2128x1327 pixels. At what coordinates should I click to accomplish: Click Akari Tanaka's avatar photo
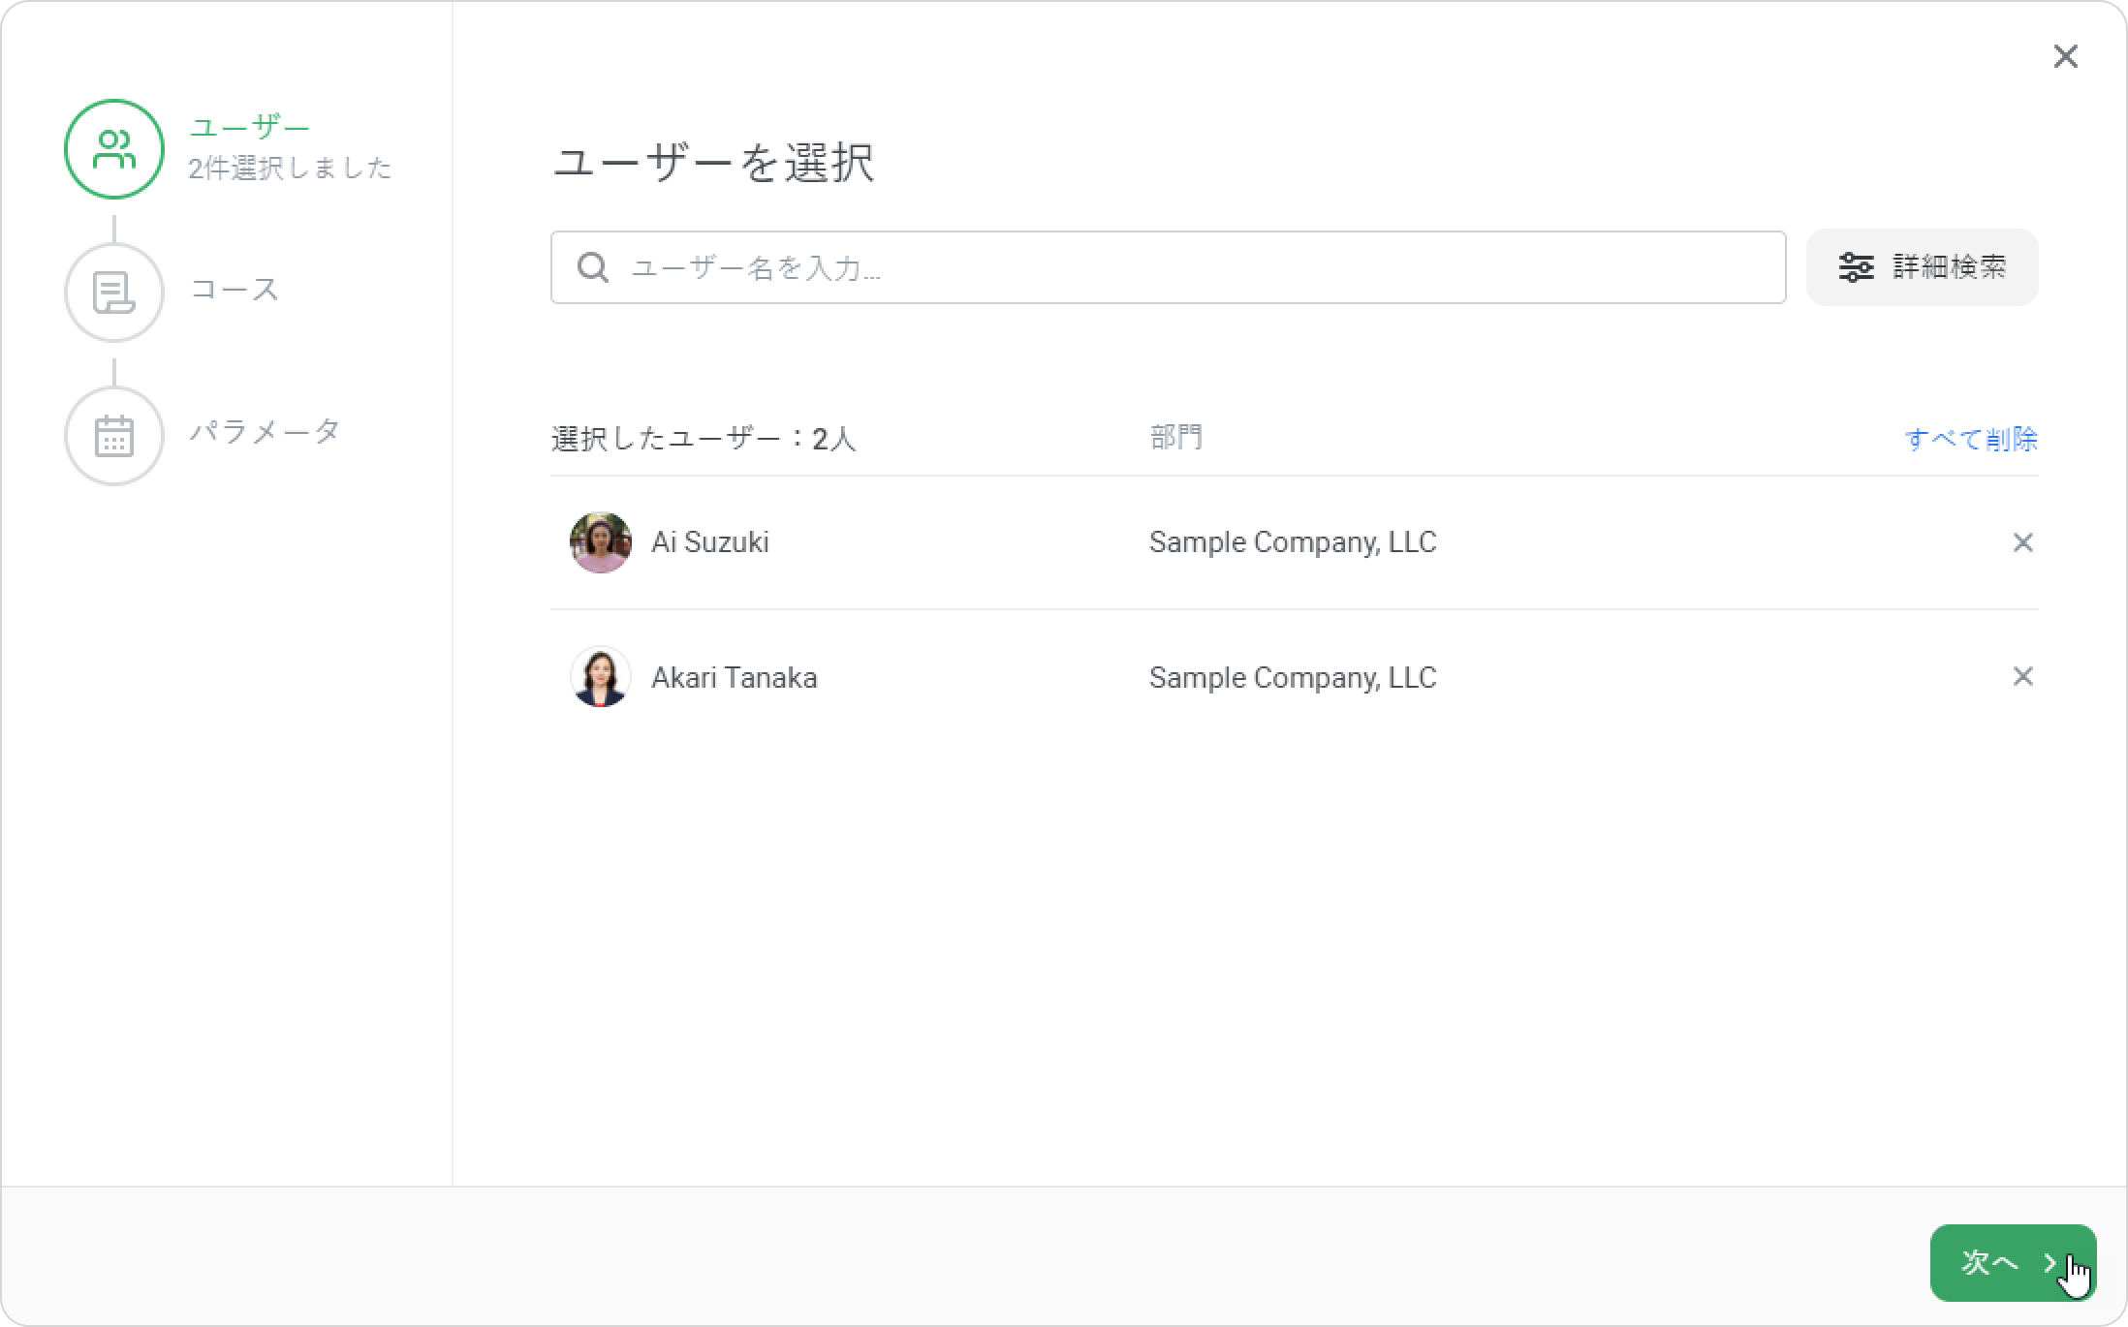pos(600,676)
